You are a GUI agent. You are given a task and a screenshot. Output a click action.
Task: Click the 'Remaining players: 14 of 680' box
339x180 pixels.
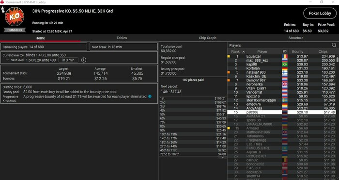[44, 47]
